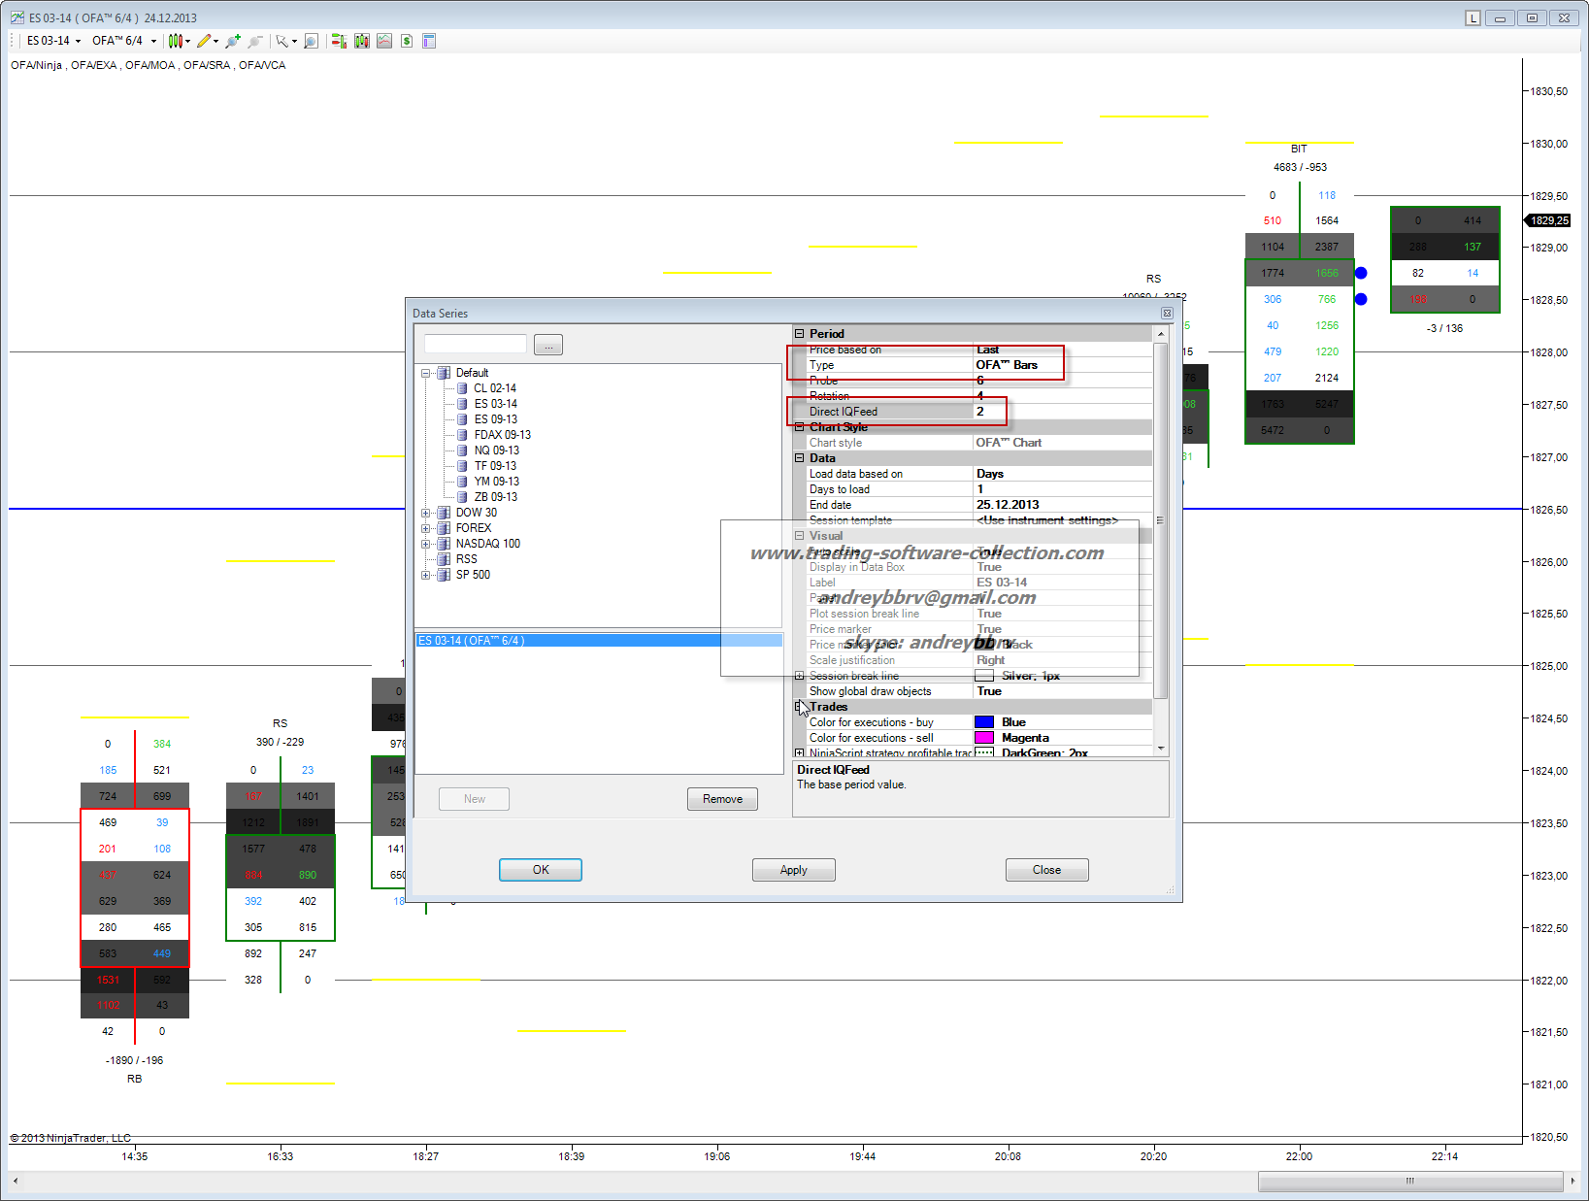
Task: Select the pencil drawing tools icon
Action: [204, 41]
